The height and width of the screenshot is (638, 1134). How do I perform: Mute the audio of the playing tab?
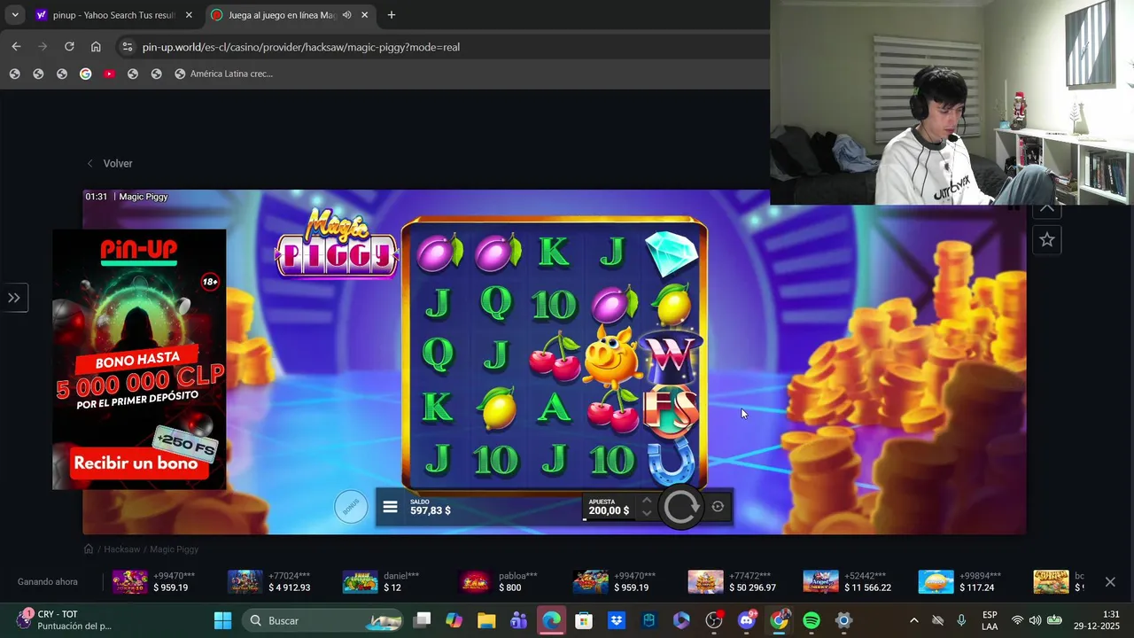pos(347,15)
